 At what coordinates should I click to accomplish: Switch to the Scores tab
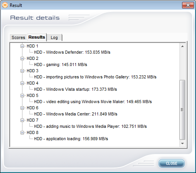18,37
